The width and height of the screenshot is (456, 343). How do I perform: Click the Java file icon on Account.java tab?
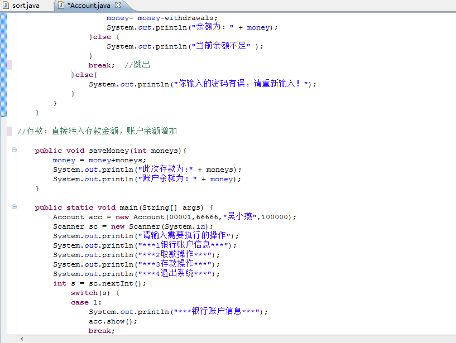61,5
